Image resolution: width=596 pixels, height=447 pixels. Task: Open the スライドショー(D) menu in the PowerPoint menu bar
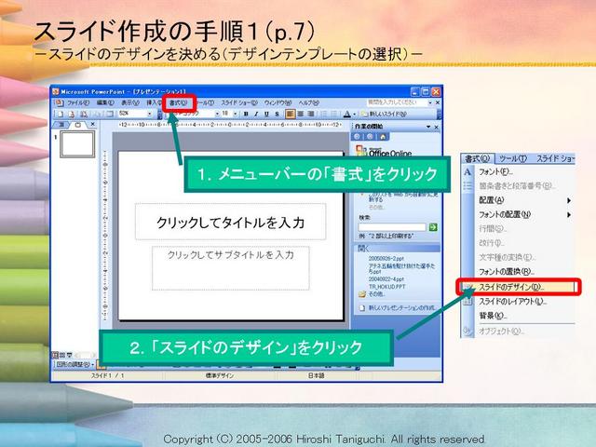[x=239, y=102]
